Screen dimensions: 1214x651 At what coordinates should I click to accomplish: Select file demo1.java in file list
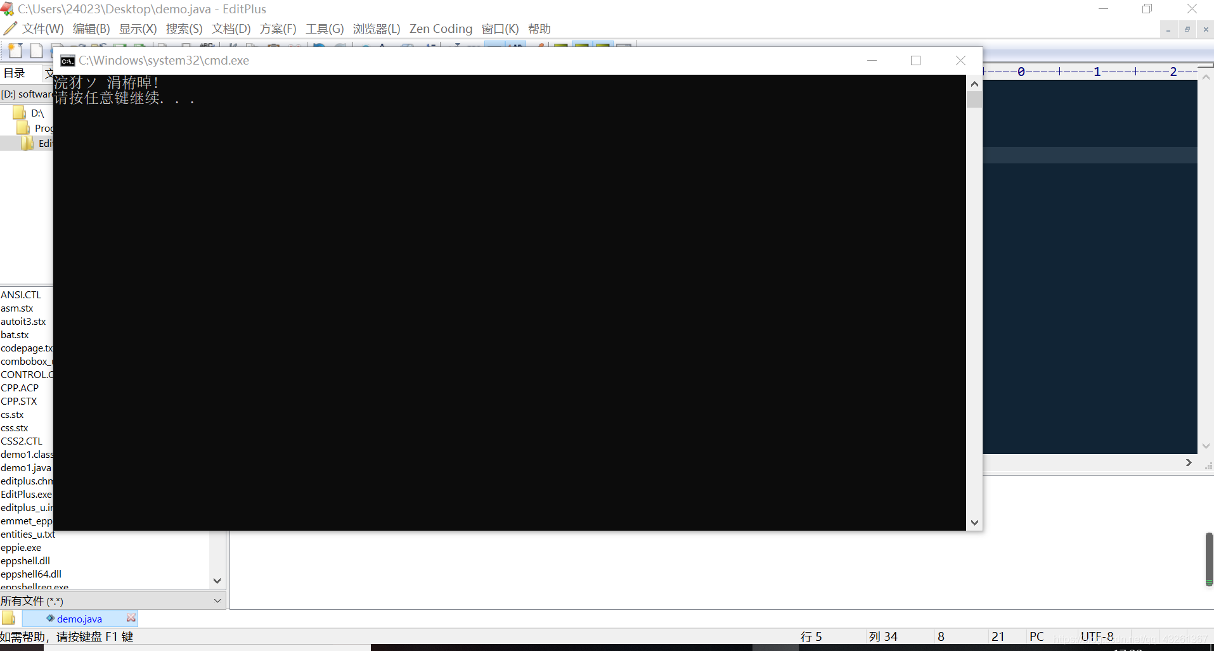[26, 467]
